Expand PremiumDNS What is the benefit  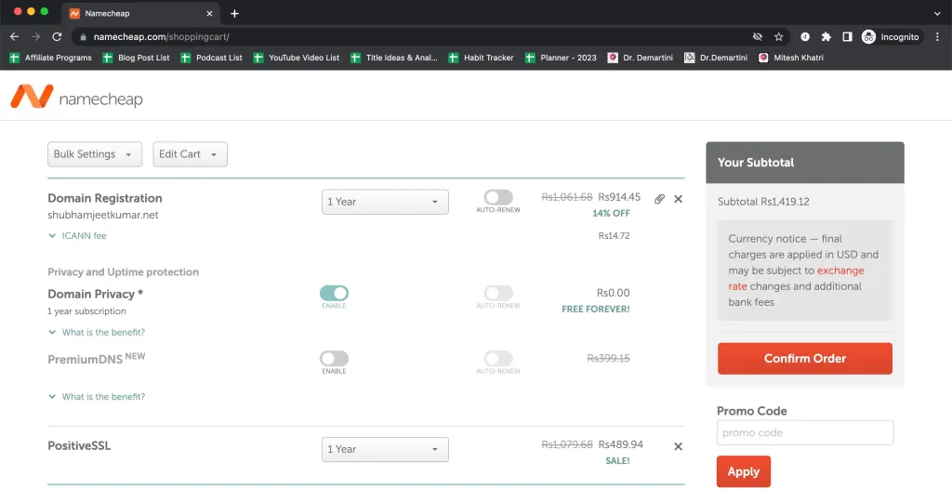97,396
